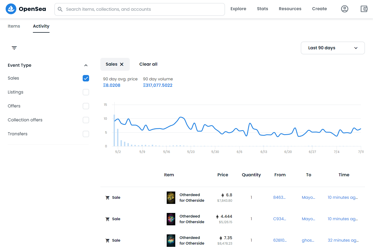Check the Offers checkbox

click(86, 106)
